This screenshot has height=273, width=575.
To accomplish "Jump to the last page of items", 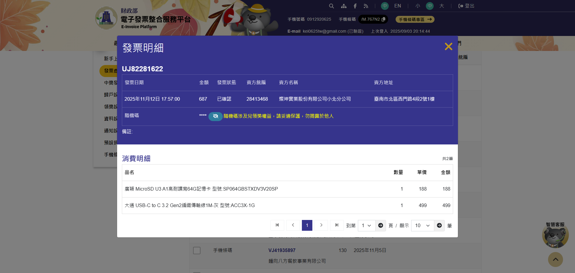I will pyautogui.click(x=337, y=225).
